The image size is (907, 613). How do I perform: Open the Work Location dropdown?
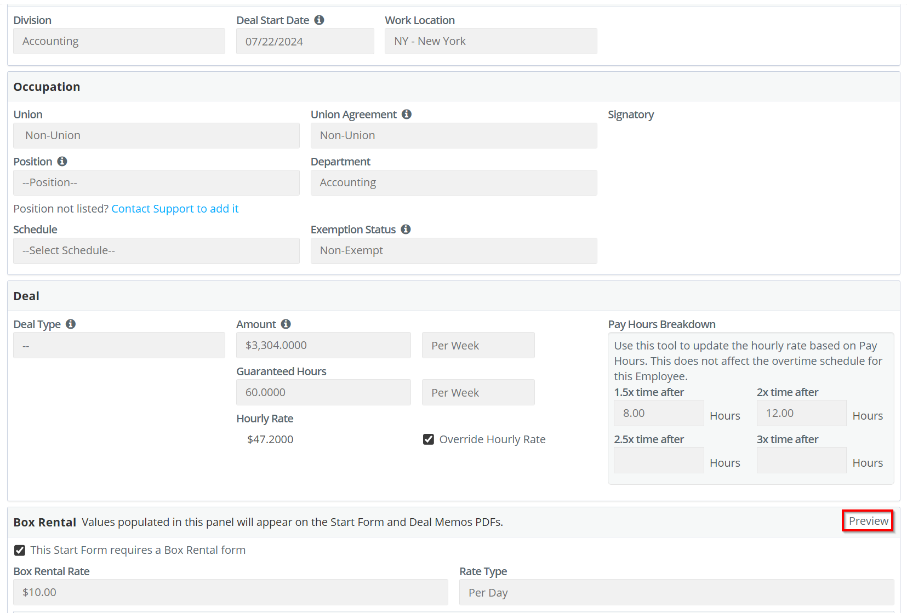tap(490, 42)
